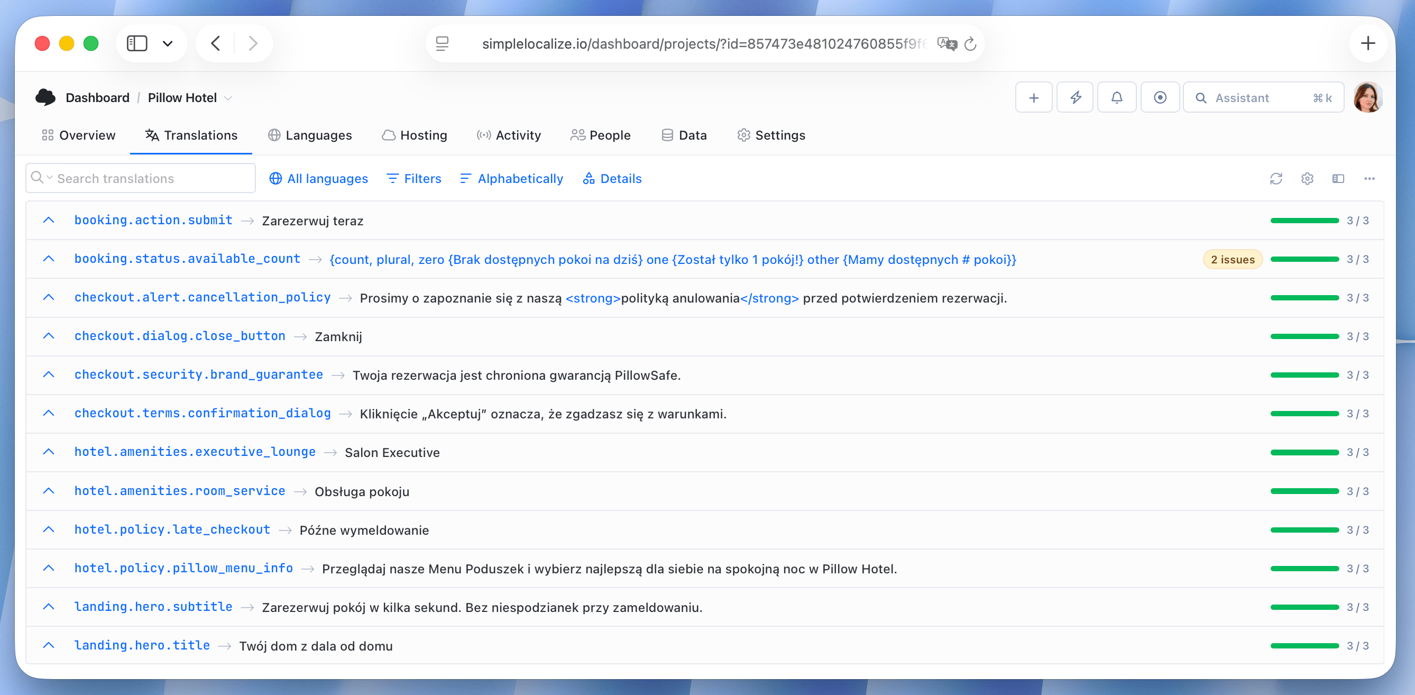Image resolution: width=1415 pixels, height=695 pixels.
Task: Click the browser sidebar toggle icon
Action: [x=137, y=43]
